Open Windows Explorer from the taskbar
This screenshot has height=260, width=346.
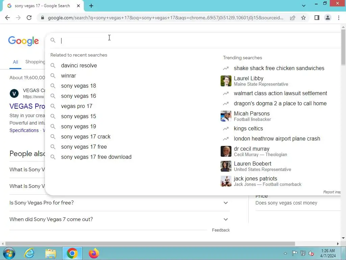coord(51,253)
